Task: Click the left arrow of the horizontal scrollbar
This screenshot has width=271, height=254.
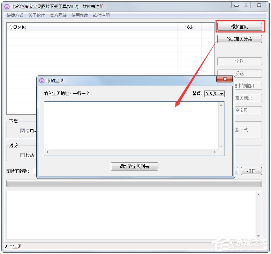Action: pos(47,152)
